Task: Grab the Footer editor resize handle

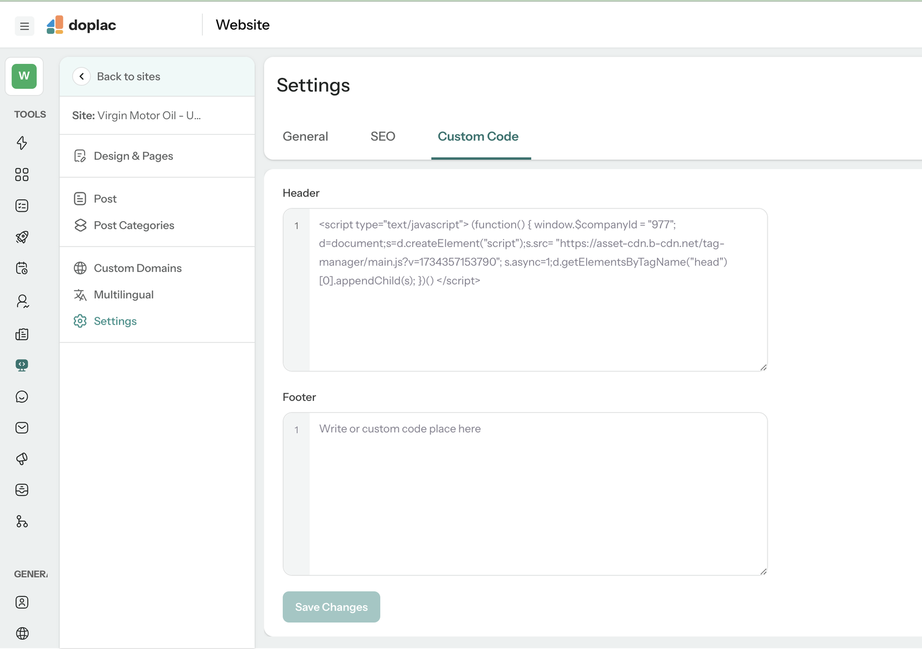Action: tap(764, 571)
